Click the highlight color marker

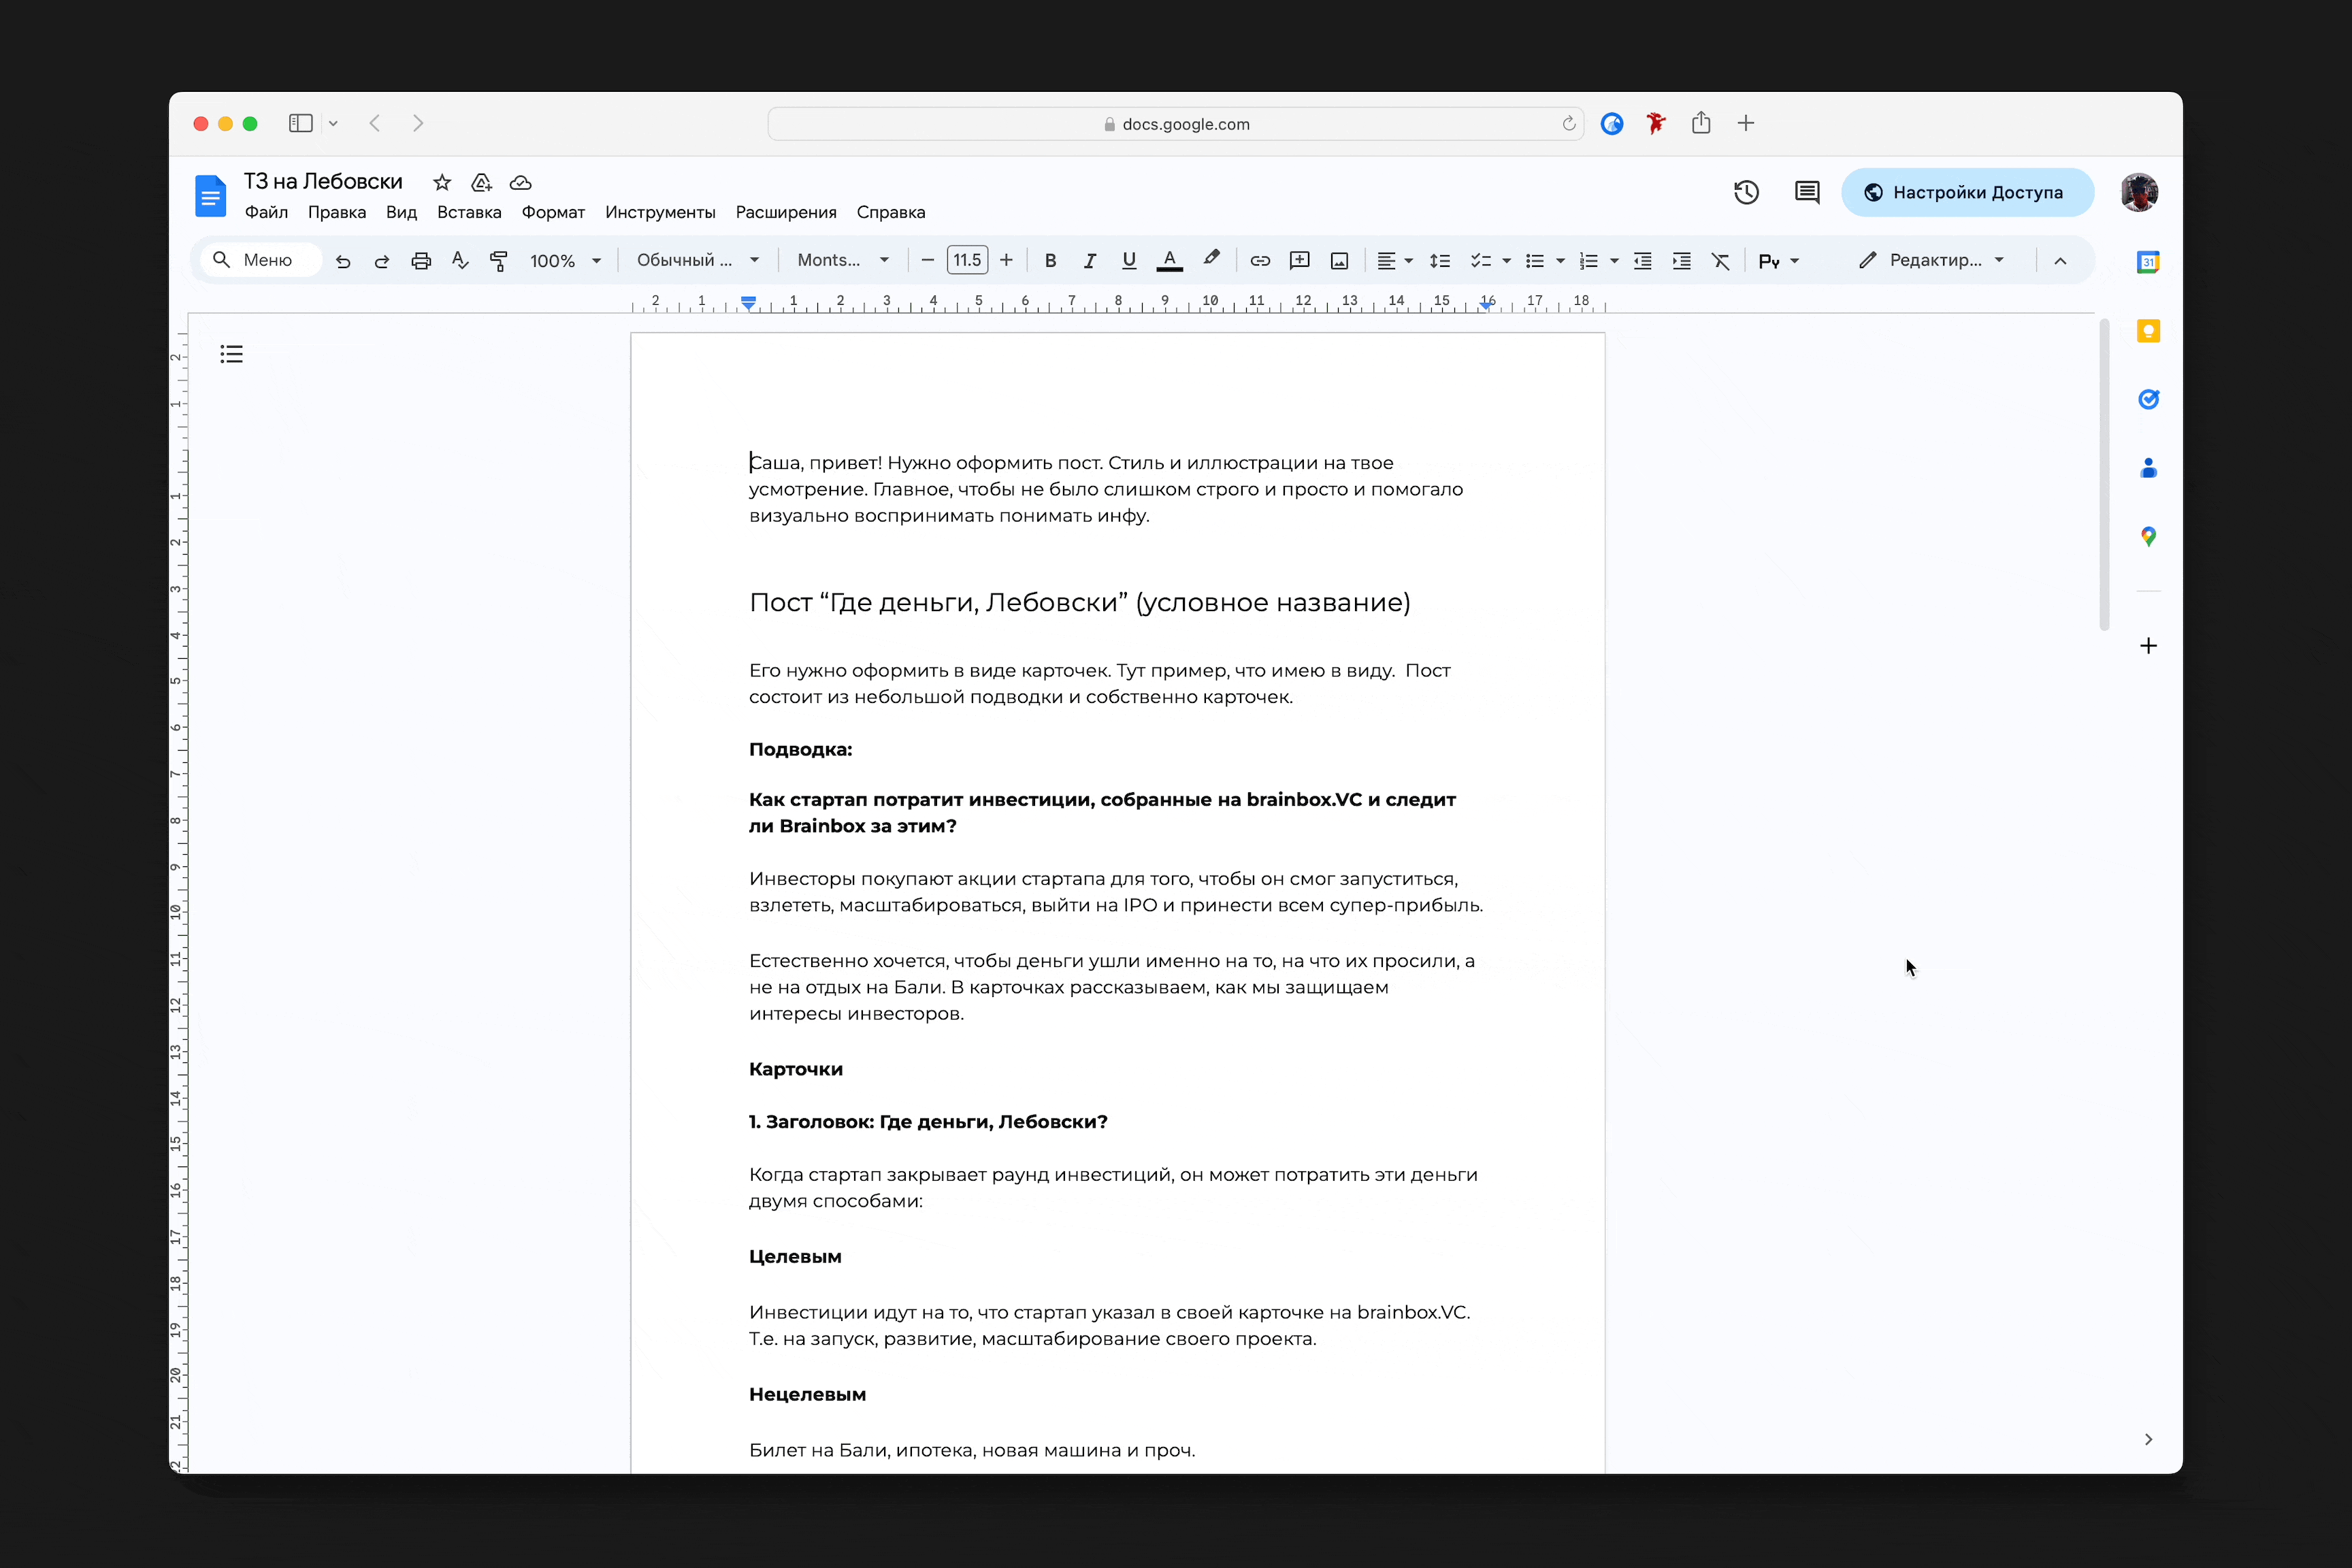[1211, 259]
